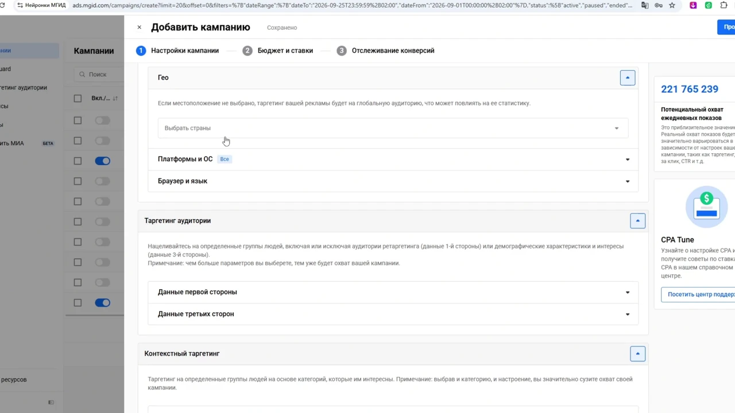Expand the Платформы и ОС row arrow
The height and width of the screenshot is (413, 735).
pyautogui.click(x=628, y=159)
